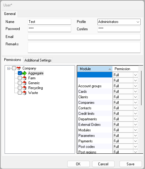The width and height of the screenshot is (145, 169).
Task: Switch to the Additional Settings tab
Action: click(x=38, y=60)
